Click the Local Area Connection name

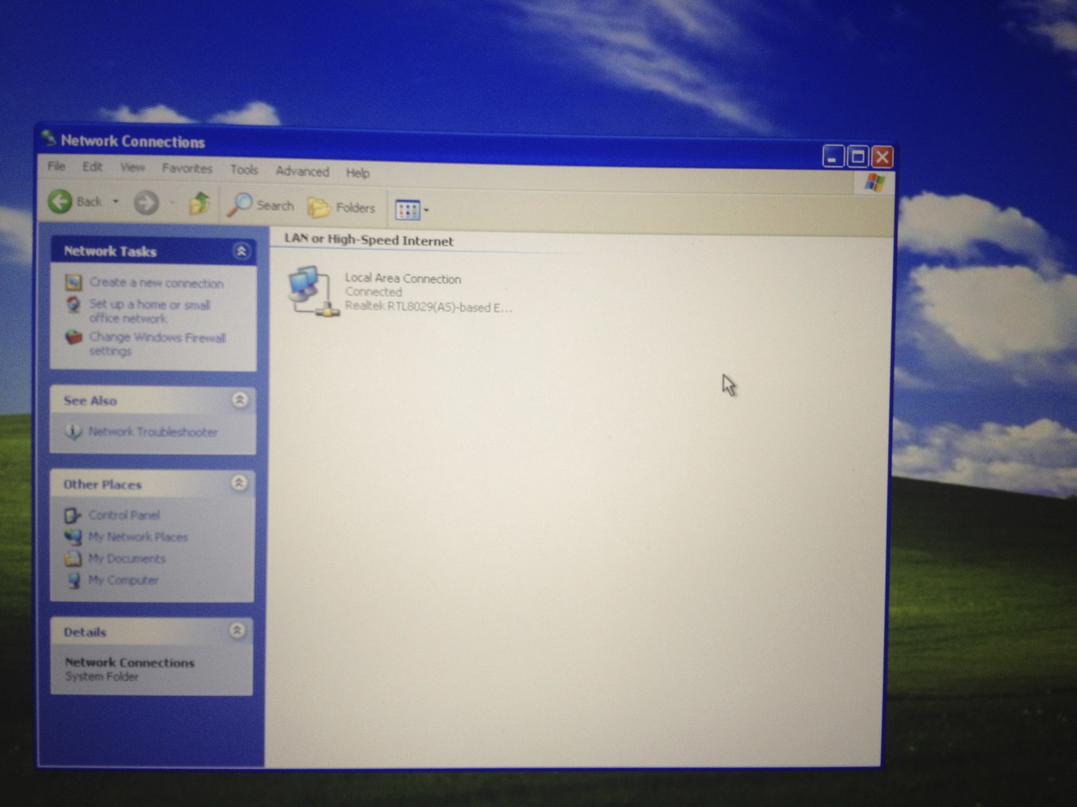403,278
